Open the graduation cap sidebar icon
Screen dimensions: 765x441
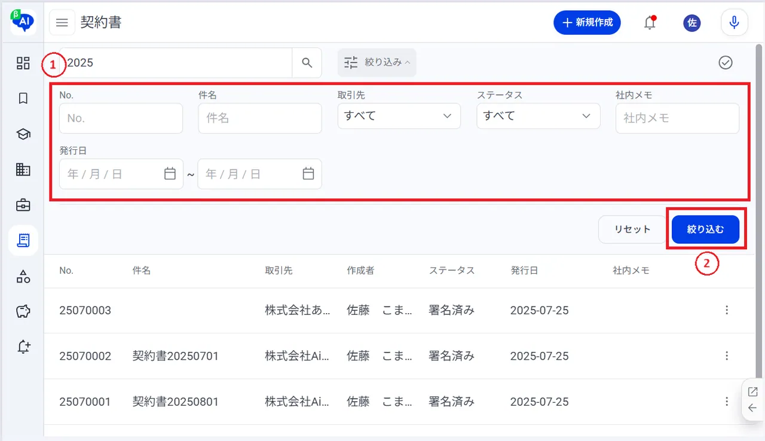23,134
